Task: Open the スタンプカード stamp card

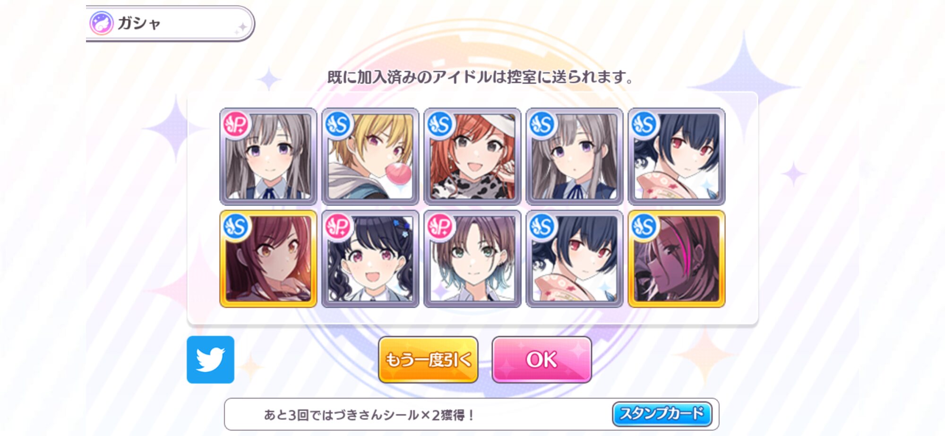Action: (662, 414)
